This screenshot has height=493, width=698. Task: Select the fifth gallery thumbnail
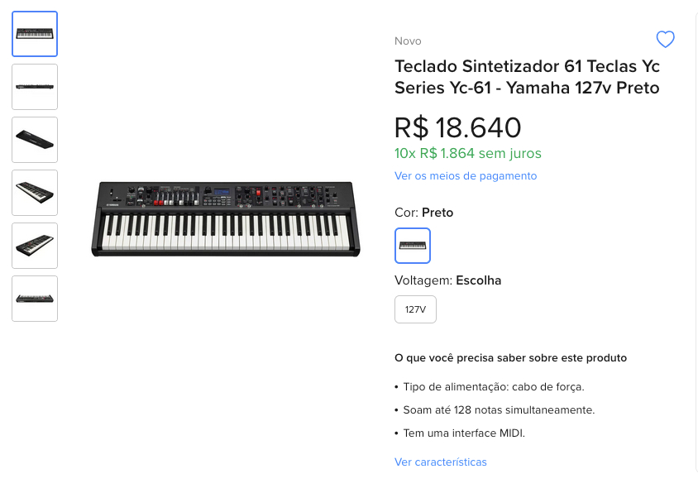[x=35, y=246]
